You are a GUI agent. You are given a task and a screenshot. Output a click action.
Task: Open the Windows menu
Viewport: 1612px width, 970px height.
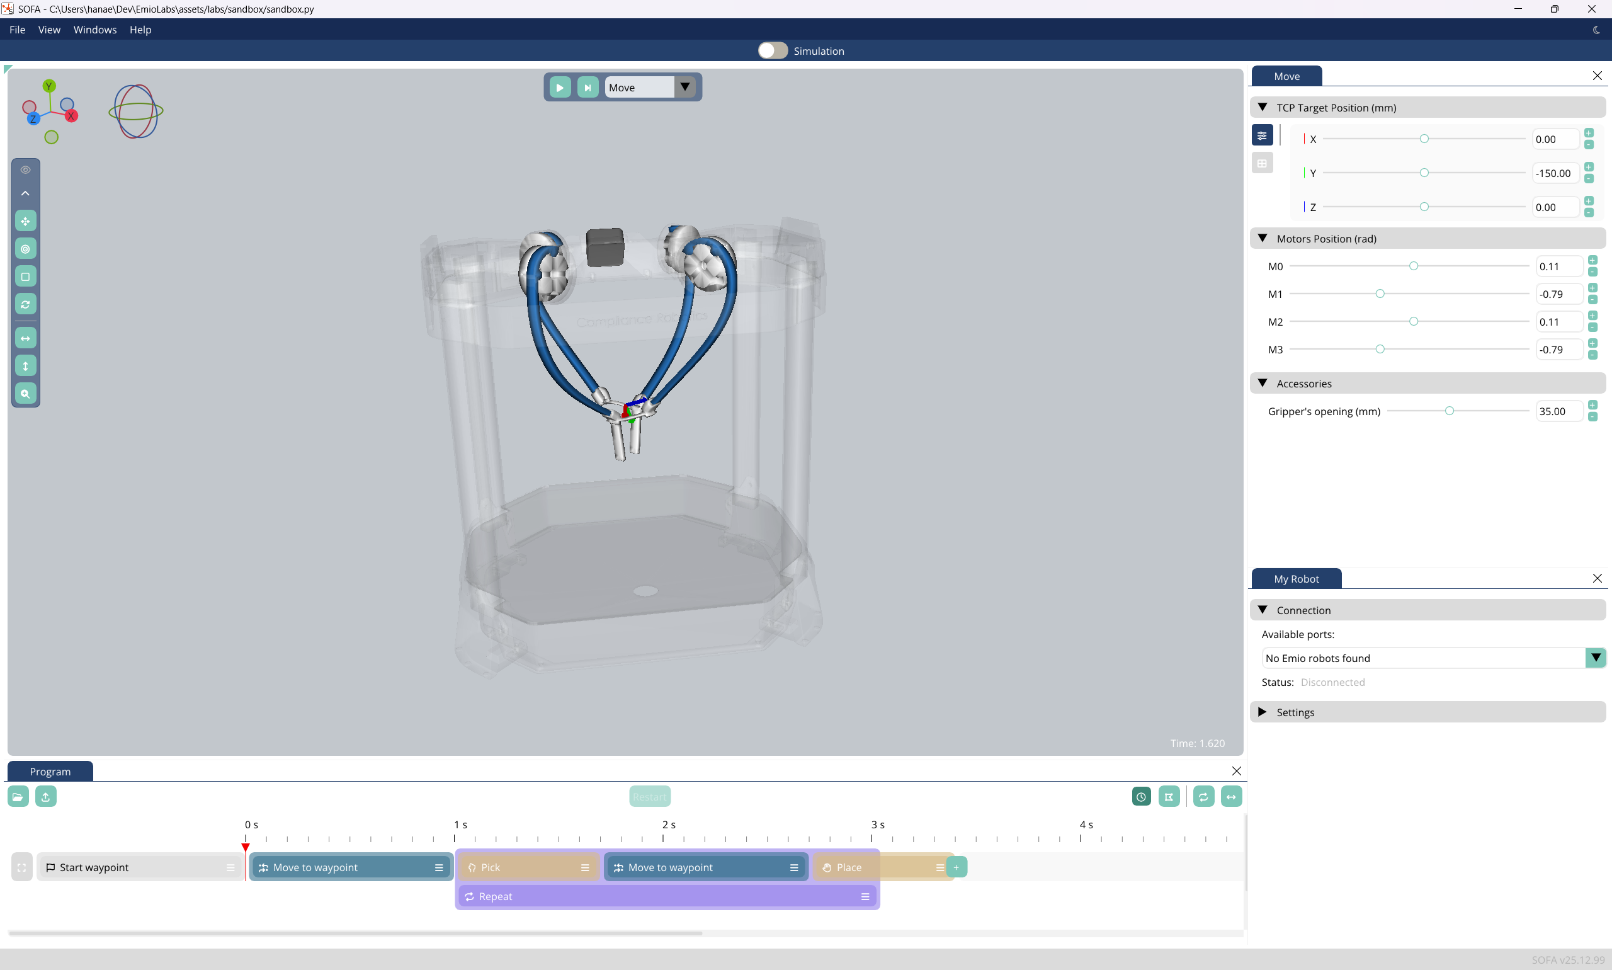94,30
